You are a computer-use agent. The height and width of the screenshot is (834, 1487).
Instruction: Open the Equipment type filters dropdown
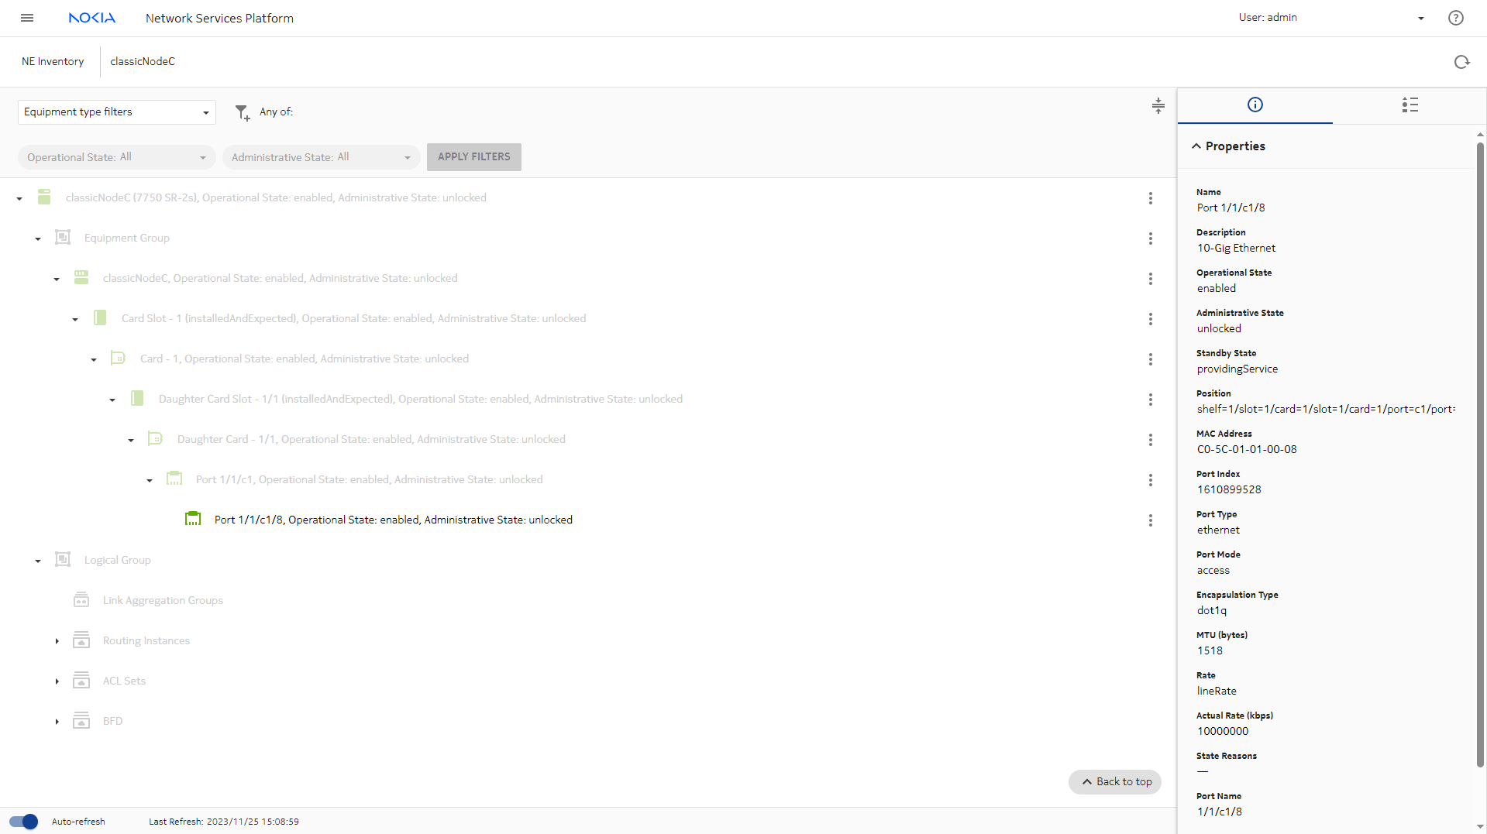point(116,112)
